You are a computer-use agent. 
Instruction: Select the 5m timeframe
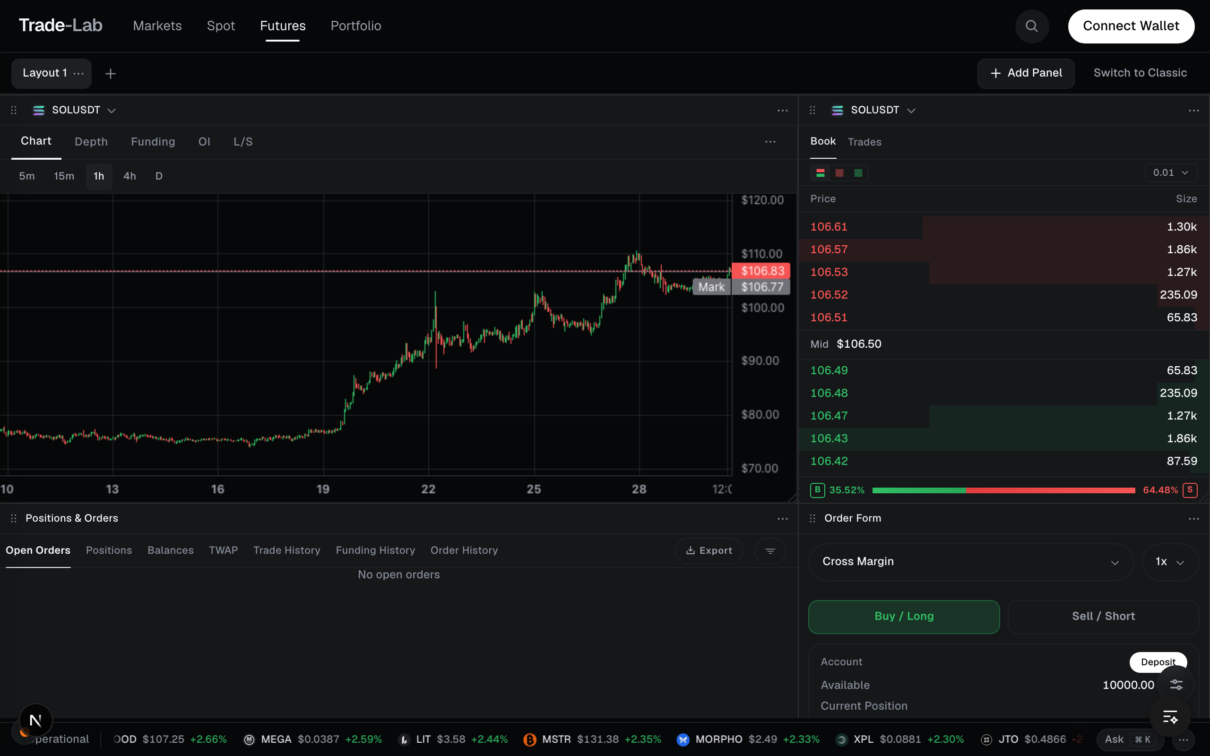click(x=27, y=176)
